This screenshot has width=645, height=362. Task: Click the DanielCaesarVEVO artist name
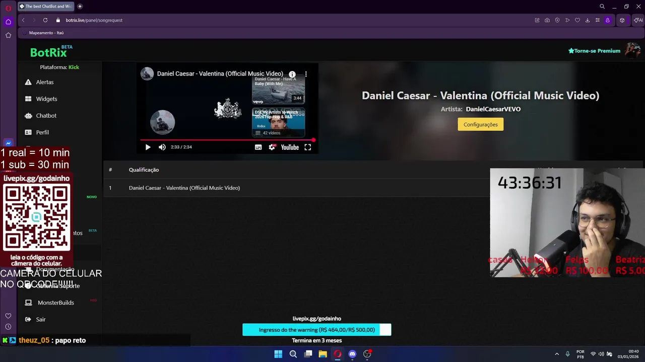[x=493, y=109]
